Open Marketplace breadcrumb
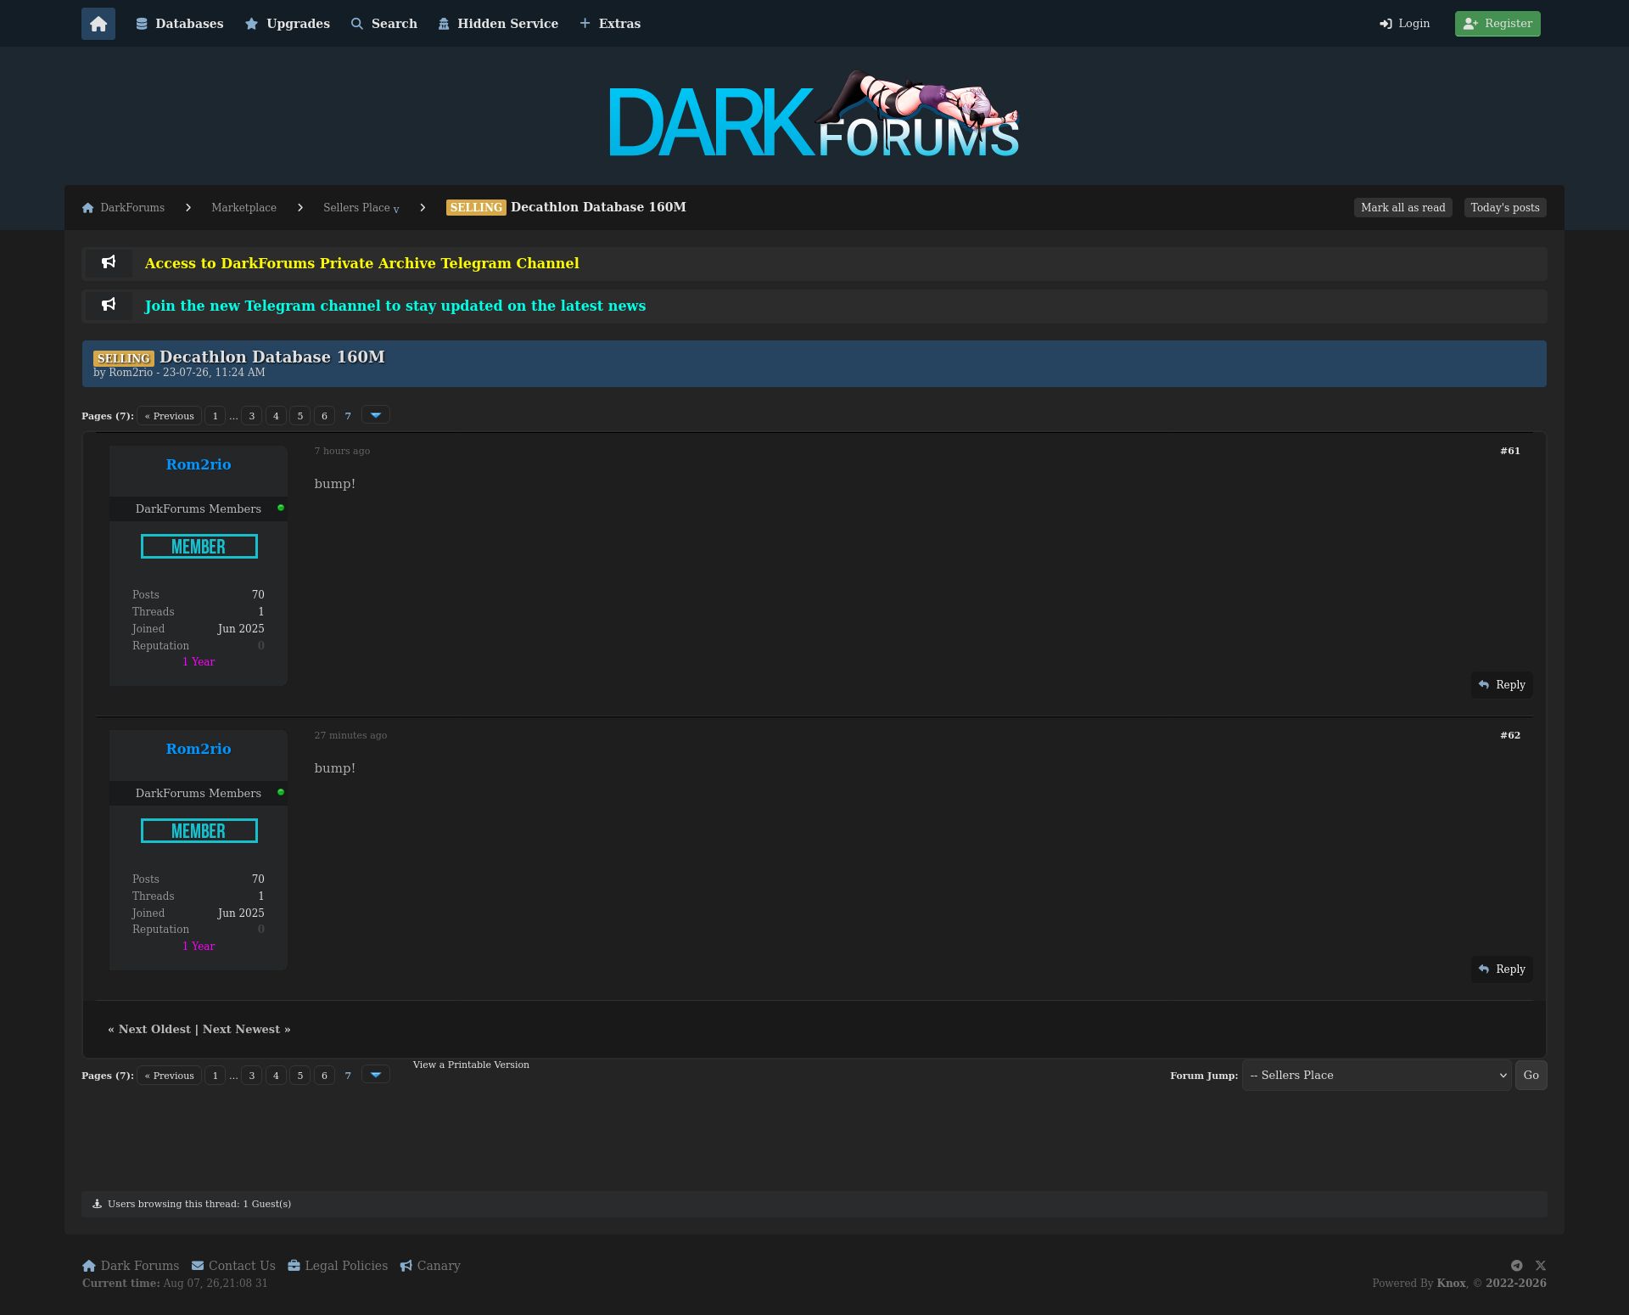Screen dimensions: 1629x1315 tap(244, 208)
